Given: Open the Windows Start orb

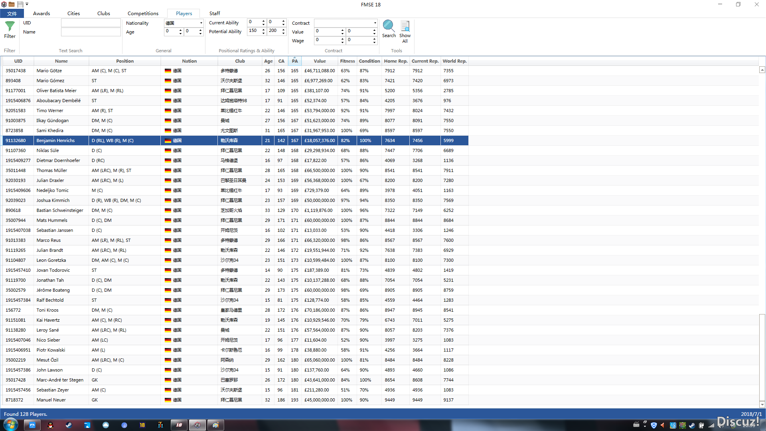Looking at the screenshot, I should pos(11,425).
